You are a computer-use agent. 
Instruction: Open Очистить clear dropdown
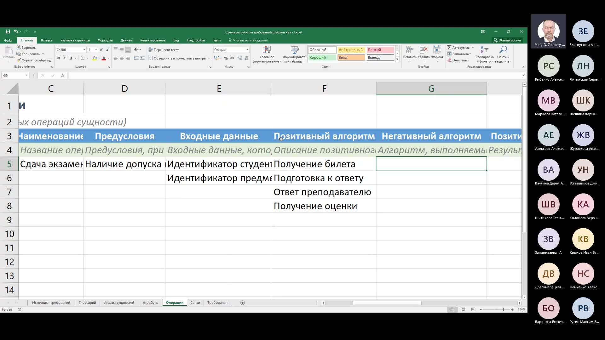tap(458, 60)
